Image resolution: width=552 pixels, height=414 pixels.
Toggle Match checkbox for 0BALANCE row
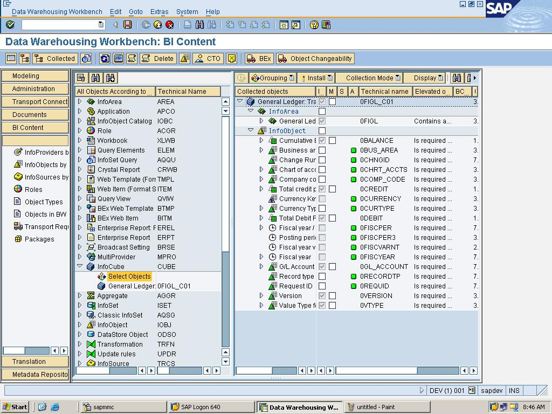[332, 141]
